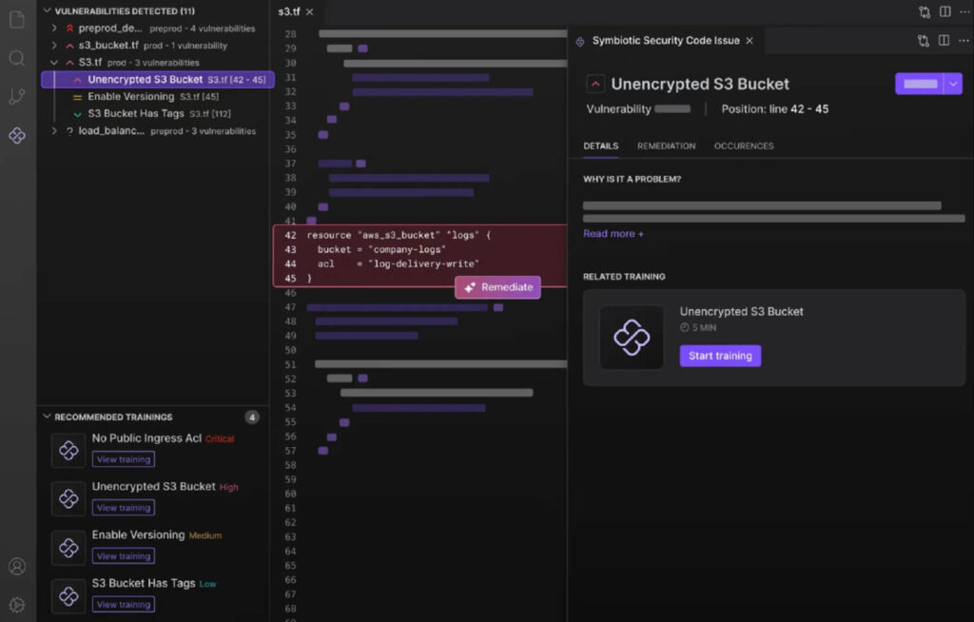Click the compare changes icon in issue panel
The image size is (974, 622).
(x=923, y=40)
